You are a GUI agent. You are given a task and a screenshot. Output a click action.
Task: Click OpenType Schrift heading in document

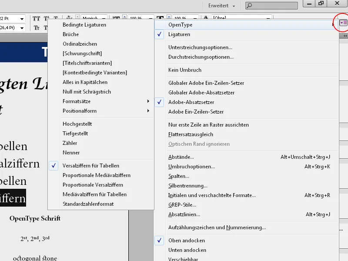35,218
